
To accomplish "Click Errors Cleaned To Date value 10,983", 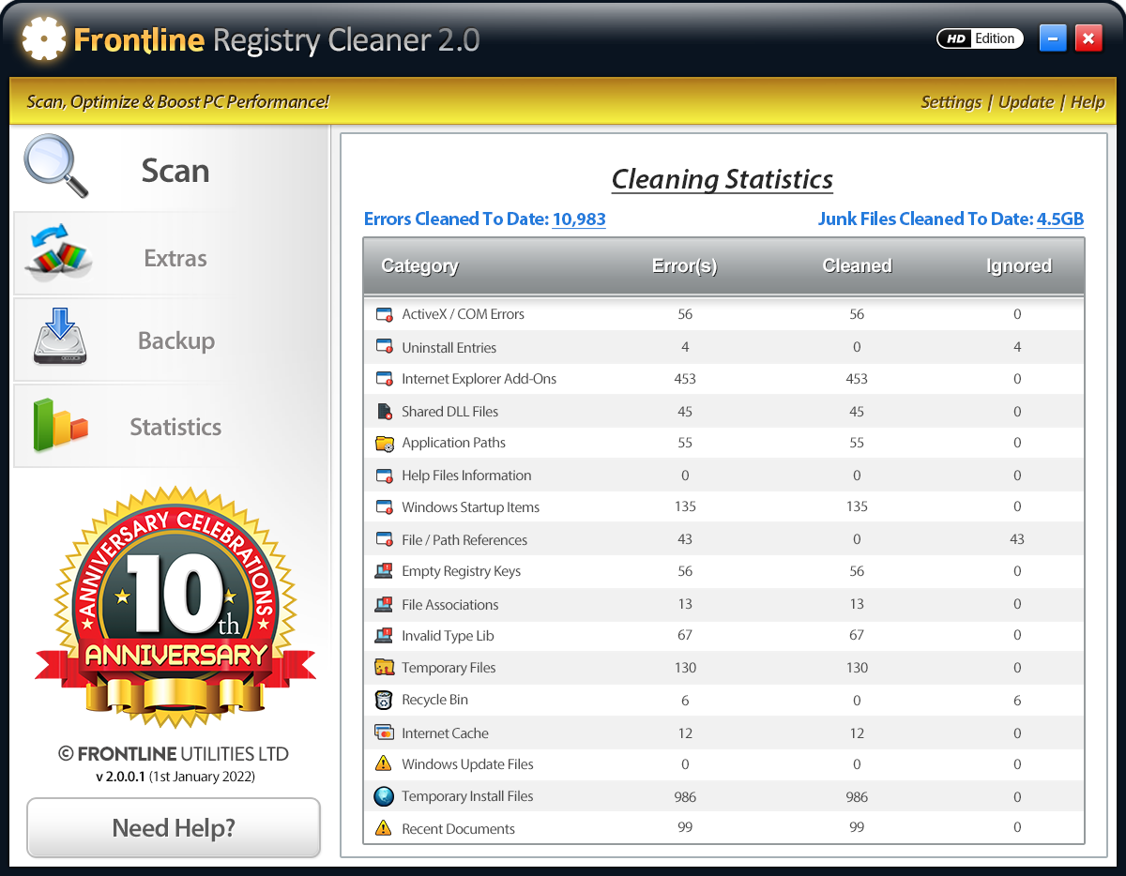I will click(579, 219).
